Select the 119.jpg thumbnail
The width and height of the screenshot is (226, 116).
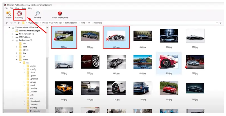116,88
